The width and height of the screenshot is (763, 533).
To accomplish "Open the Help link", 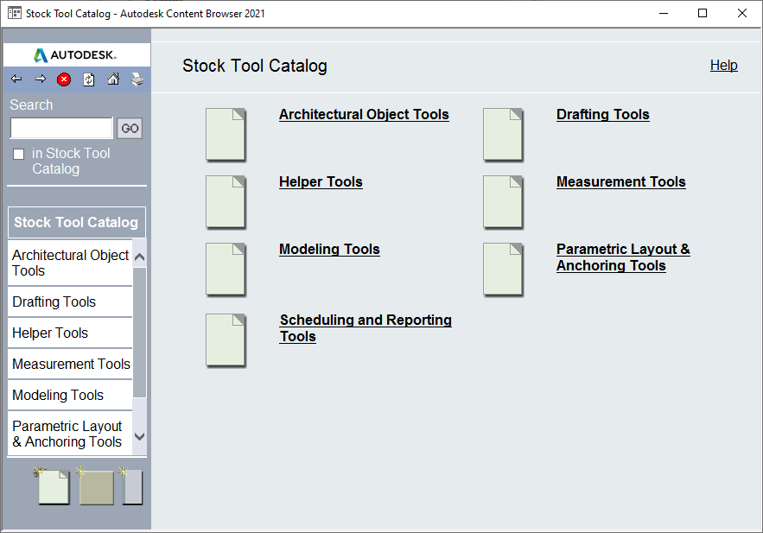I will coord(723,65).
